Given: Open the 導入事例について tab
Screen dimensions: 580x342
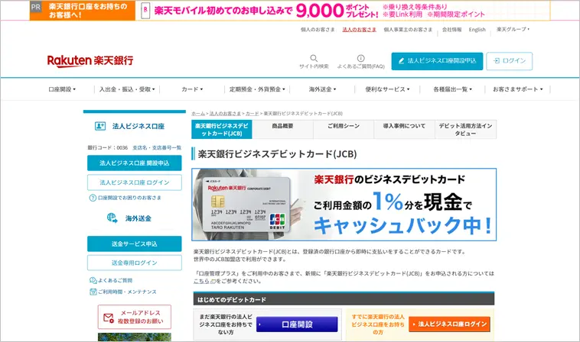Looking at the screenshot, I should click(404, 129).
